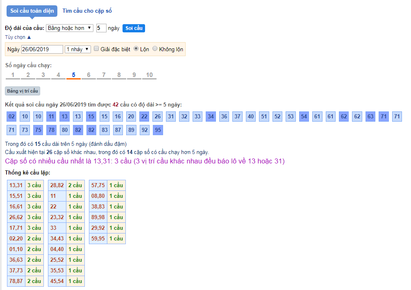Select 7 in Số ngày cầu chạy
Image resolution: width=411 pixels, height=290 pixels.
[x=104, y=75]
